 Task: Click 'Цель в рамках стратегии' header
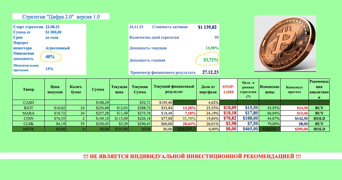click(248, 89)
